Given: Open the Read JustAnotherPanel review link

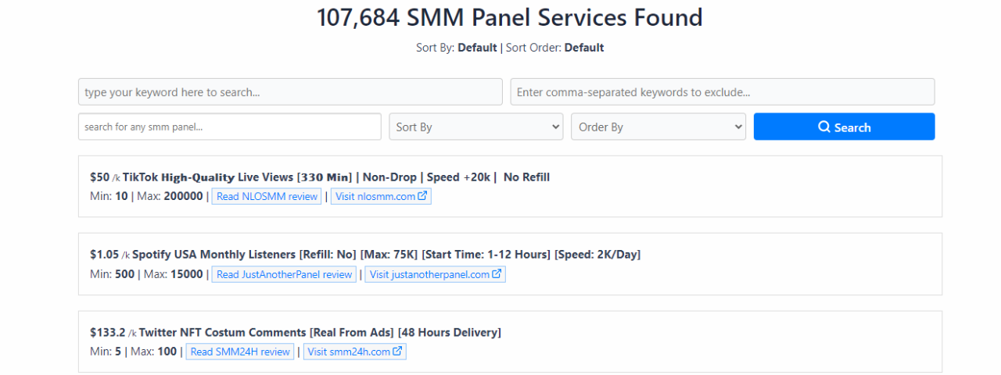Looking at the screenshot, I should coord(284,274).
